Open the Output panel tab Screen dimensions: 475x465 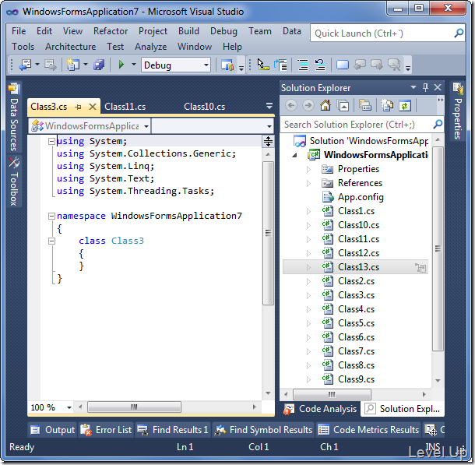tap(53, 429)
